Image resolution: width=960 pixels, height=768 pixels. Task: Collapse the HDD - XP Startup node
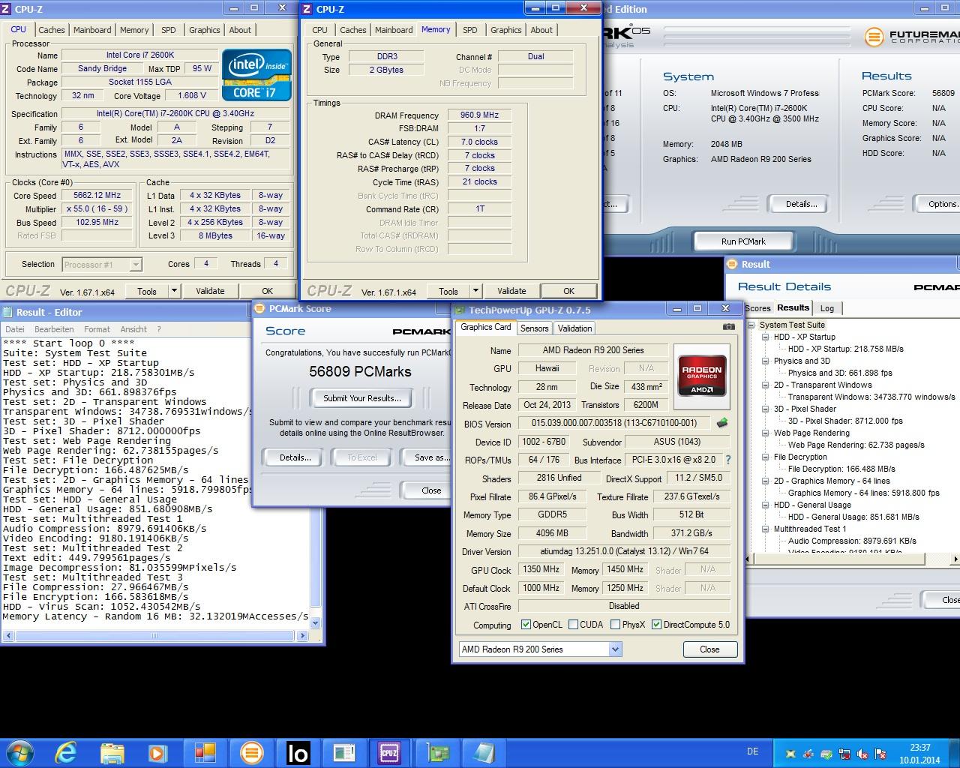point(766,337)
